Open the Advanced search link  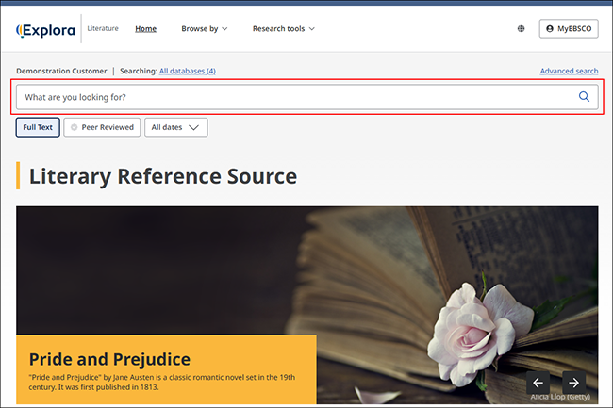569,71
